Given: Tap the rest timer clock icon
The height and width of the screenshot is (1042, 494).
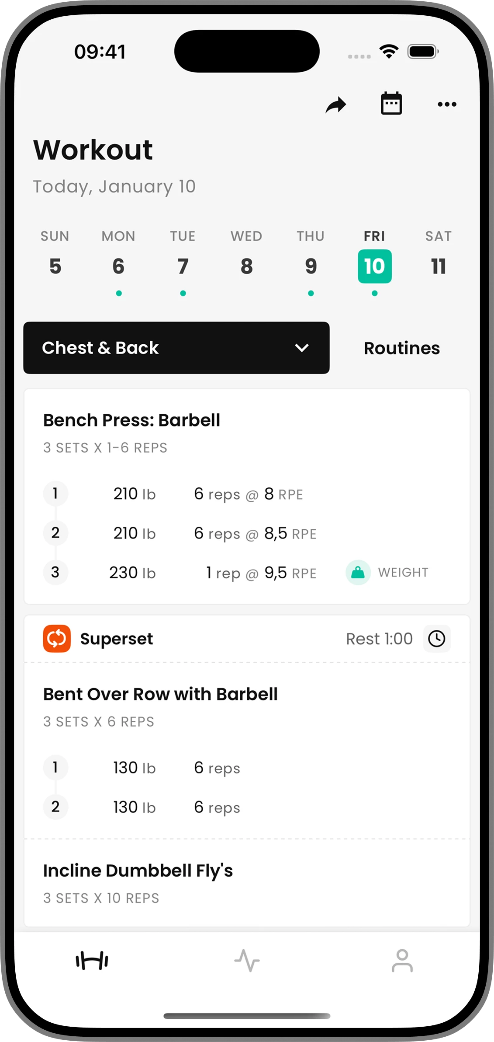Looking at the screenshot, I should pos(437,639).
